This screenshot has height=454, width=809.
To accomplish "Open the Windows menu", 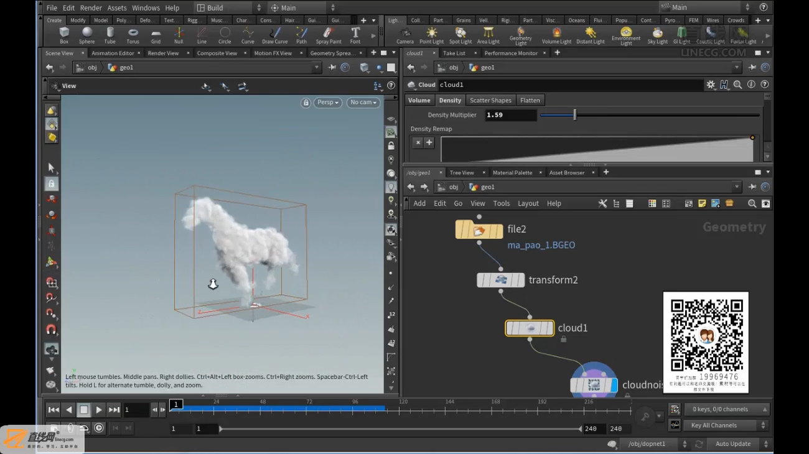I will pos(146,8).
